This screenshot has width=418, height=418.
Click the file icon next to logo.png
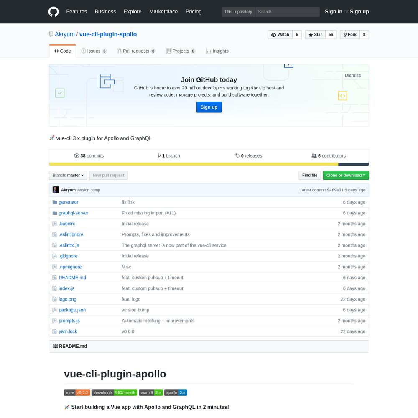point(54,299)
